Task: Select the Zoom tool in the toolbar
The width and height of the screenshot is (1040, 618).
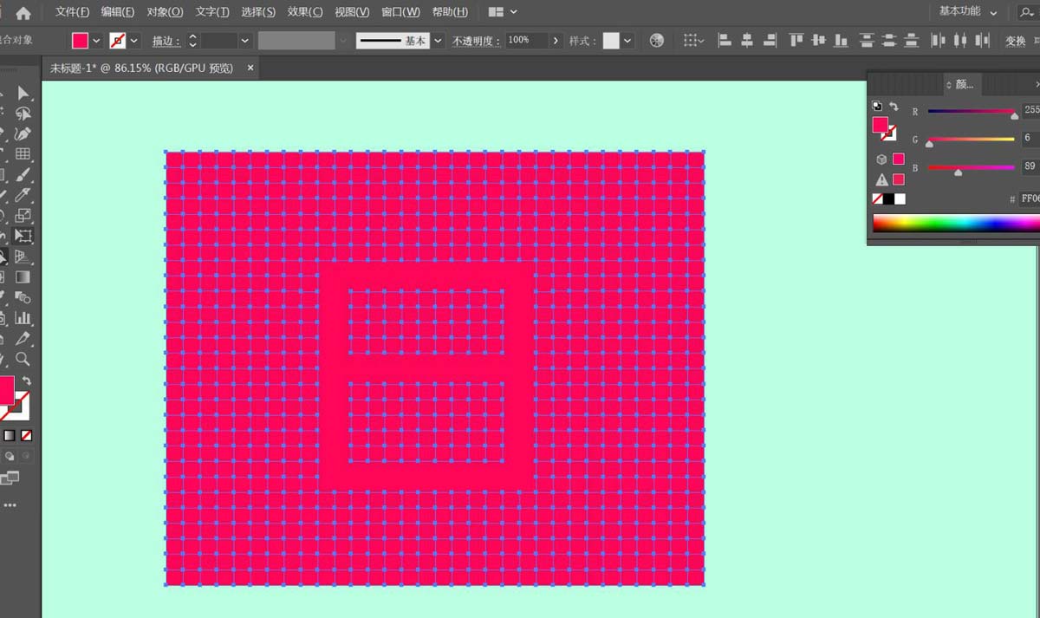Action: 22,360
